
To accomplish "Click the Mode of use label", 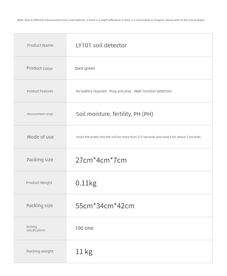I will 40,137.
